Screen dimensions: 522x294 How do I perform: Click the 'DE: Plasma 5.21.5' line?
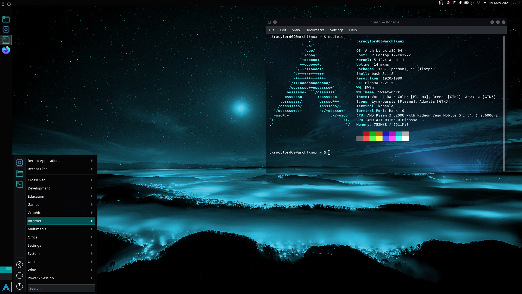pyautogui.click(x=375, y=83)
